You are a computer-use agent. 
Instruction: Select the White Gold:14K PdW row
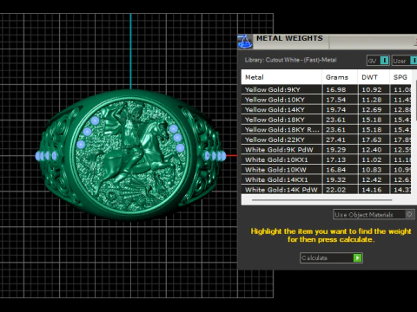(327, 190)
